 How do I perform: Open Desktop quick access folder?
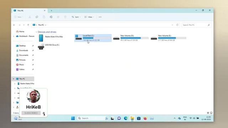21,46
